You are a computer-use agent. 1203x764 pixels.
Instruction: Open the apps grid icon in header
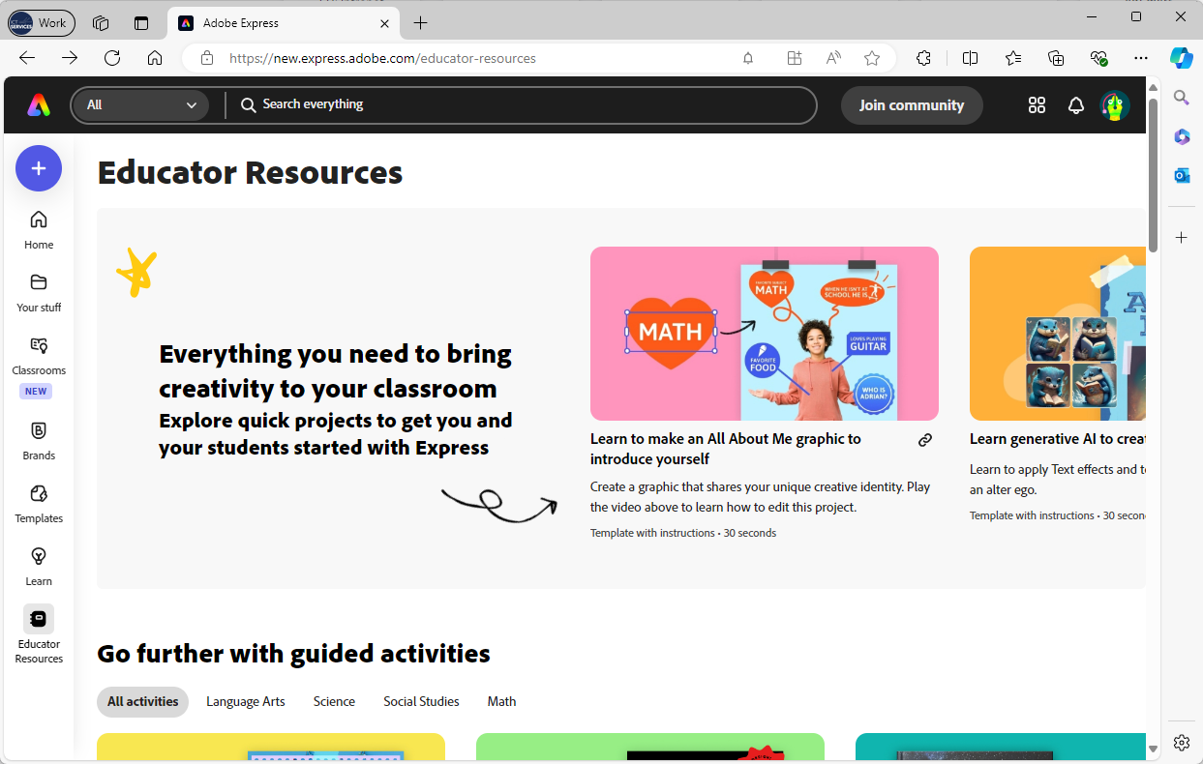point(1037,105)
